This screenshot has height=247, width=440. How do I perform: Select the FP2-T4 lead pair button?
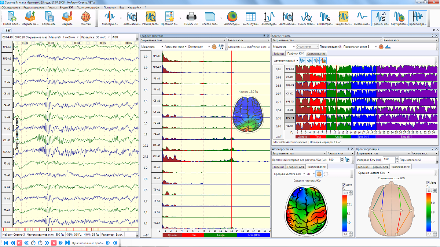pyautogui.click(x=290, y=118)
